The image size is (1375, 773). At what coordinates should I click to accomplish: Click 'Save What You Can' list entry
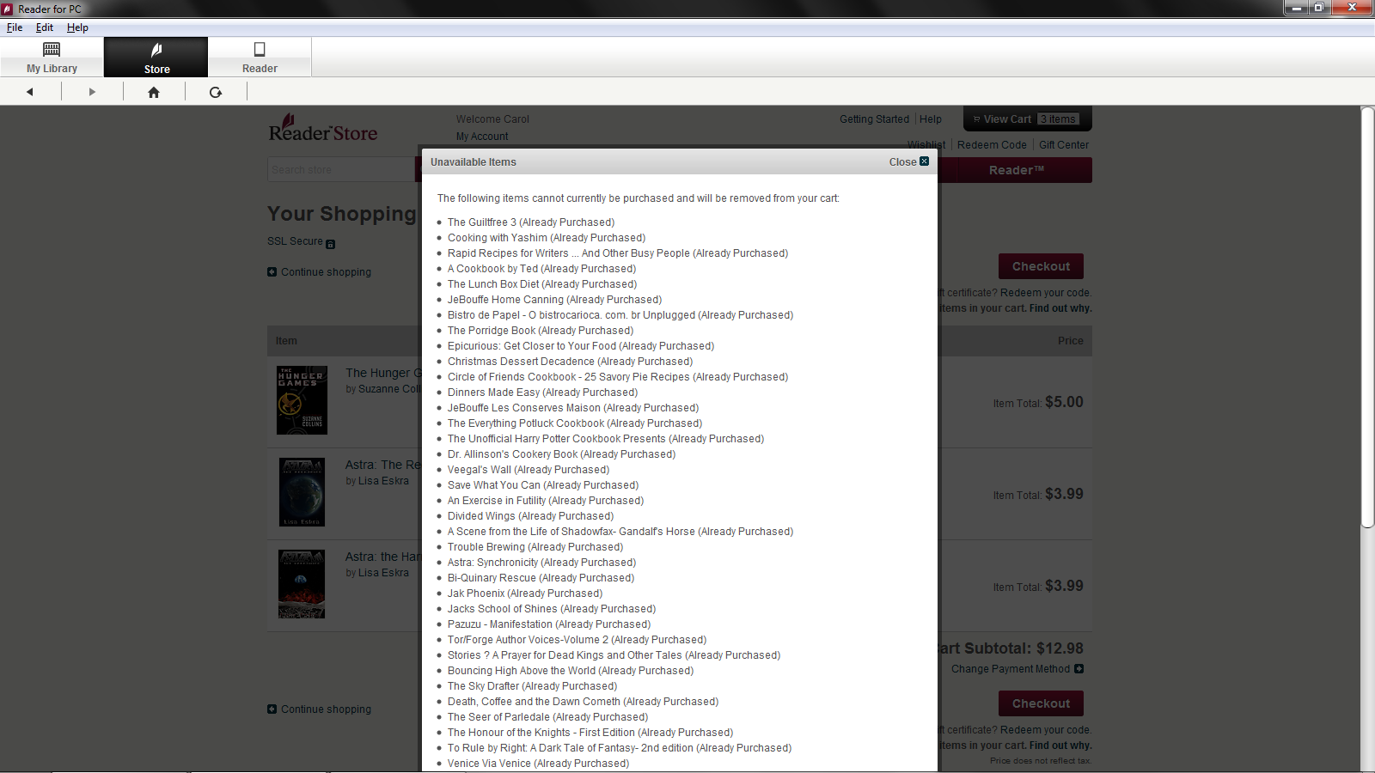click(x=543, y=485)
